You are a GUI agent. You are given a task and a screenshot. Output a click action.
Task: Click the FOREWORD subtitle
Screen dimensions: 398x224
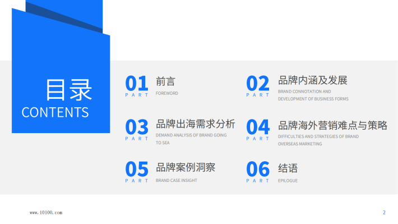coord(166,93)
